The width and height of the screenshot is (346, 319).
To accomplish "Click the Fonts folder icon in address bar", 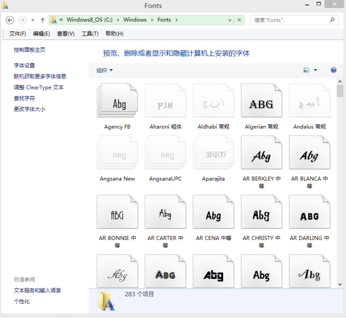I will tap(53, 20).
